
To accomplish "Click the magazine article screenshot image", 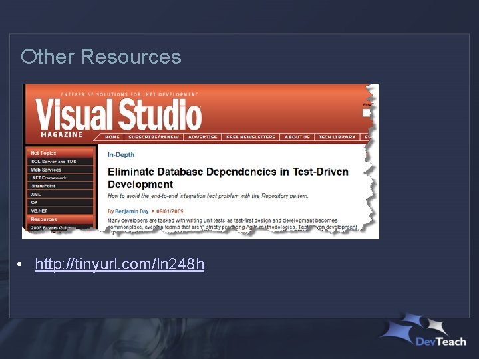I will (200, 162).
